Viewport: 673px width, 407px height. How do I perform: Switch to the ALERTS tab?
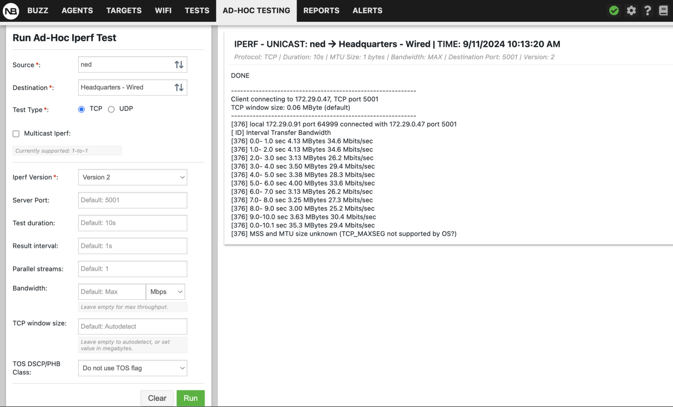coord(367,11)
